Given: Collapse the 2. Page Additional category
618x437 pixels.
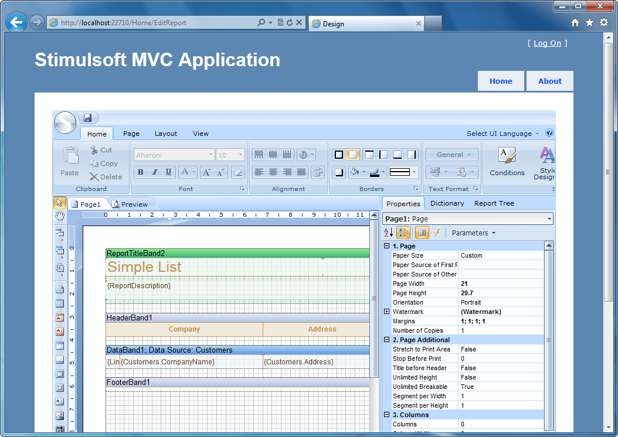Looking at the screenshot, I should click(x=386, y=339).
